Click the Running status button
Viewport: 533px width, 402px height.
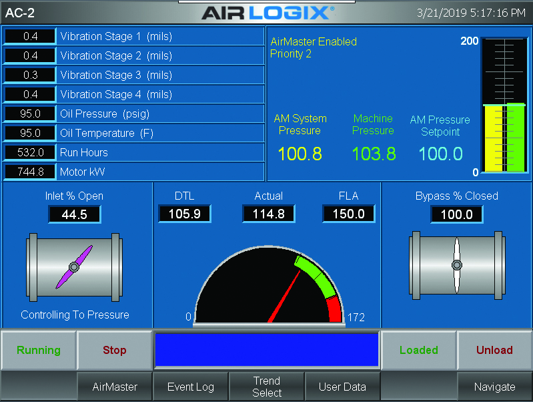point(39,350)
